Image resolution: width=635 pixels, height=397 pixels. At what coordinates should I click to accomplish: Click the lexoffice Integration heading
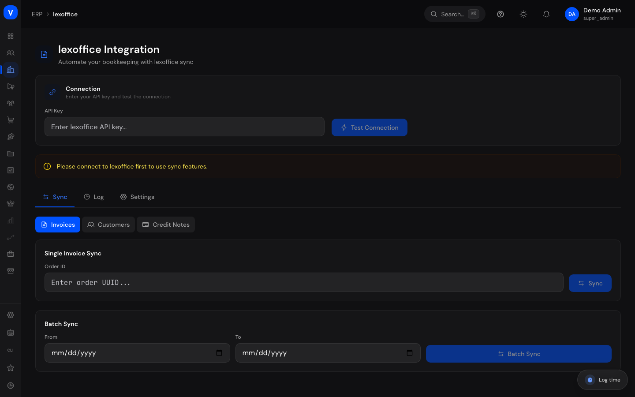pos(109,49)
